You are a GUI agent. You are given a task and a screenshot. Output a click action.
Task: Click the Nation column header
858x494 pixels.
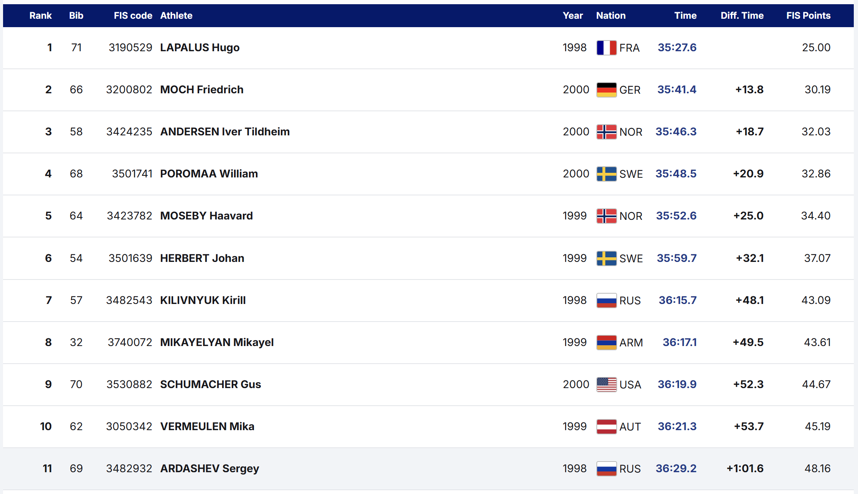pos(611,16)
